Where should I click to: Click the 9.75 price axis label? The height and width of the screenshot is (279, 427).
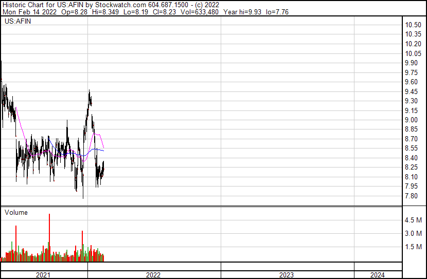pos(411,72)
